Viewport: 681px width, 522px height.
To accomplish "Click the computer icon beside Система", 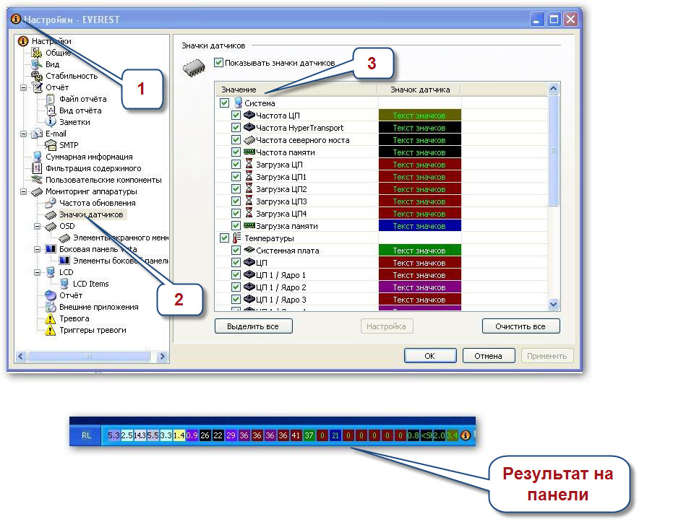I will [238, 103].
